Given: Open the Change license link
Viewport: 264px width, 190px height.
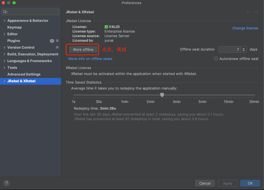Looking at the screenshot, I should [245, 28].
